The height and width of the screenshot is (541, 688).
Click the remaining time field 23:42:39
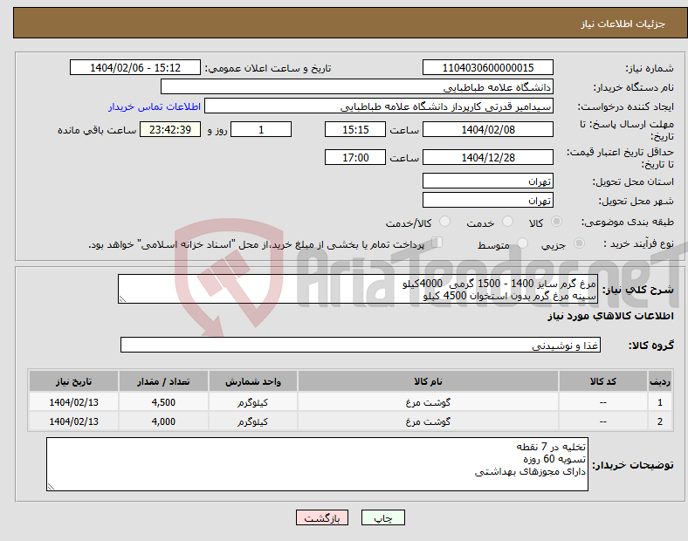pos(170,129)
